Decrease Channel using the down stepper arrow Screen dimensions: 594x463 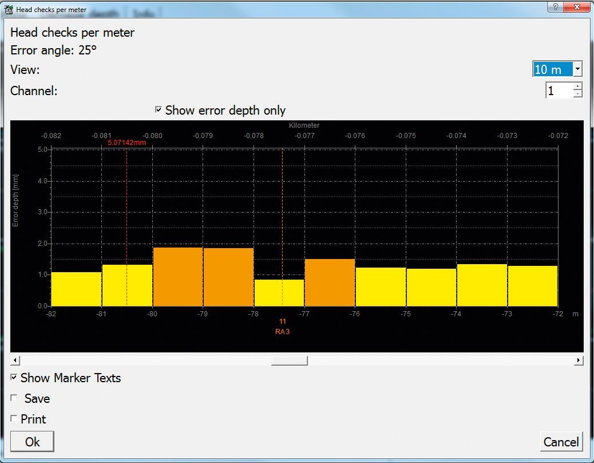(x=577, y=93)
